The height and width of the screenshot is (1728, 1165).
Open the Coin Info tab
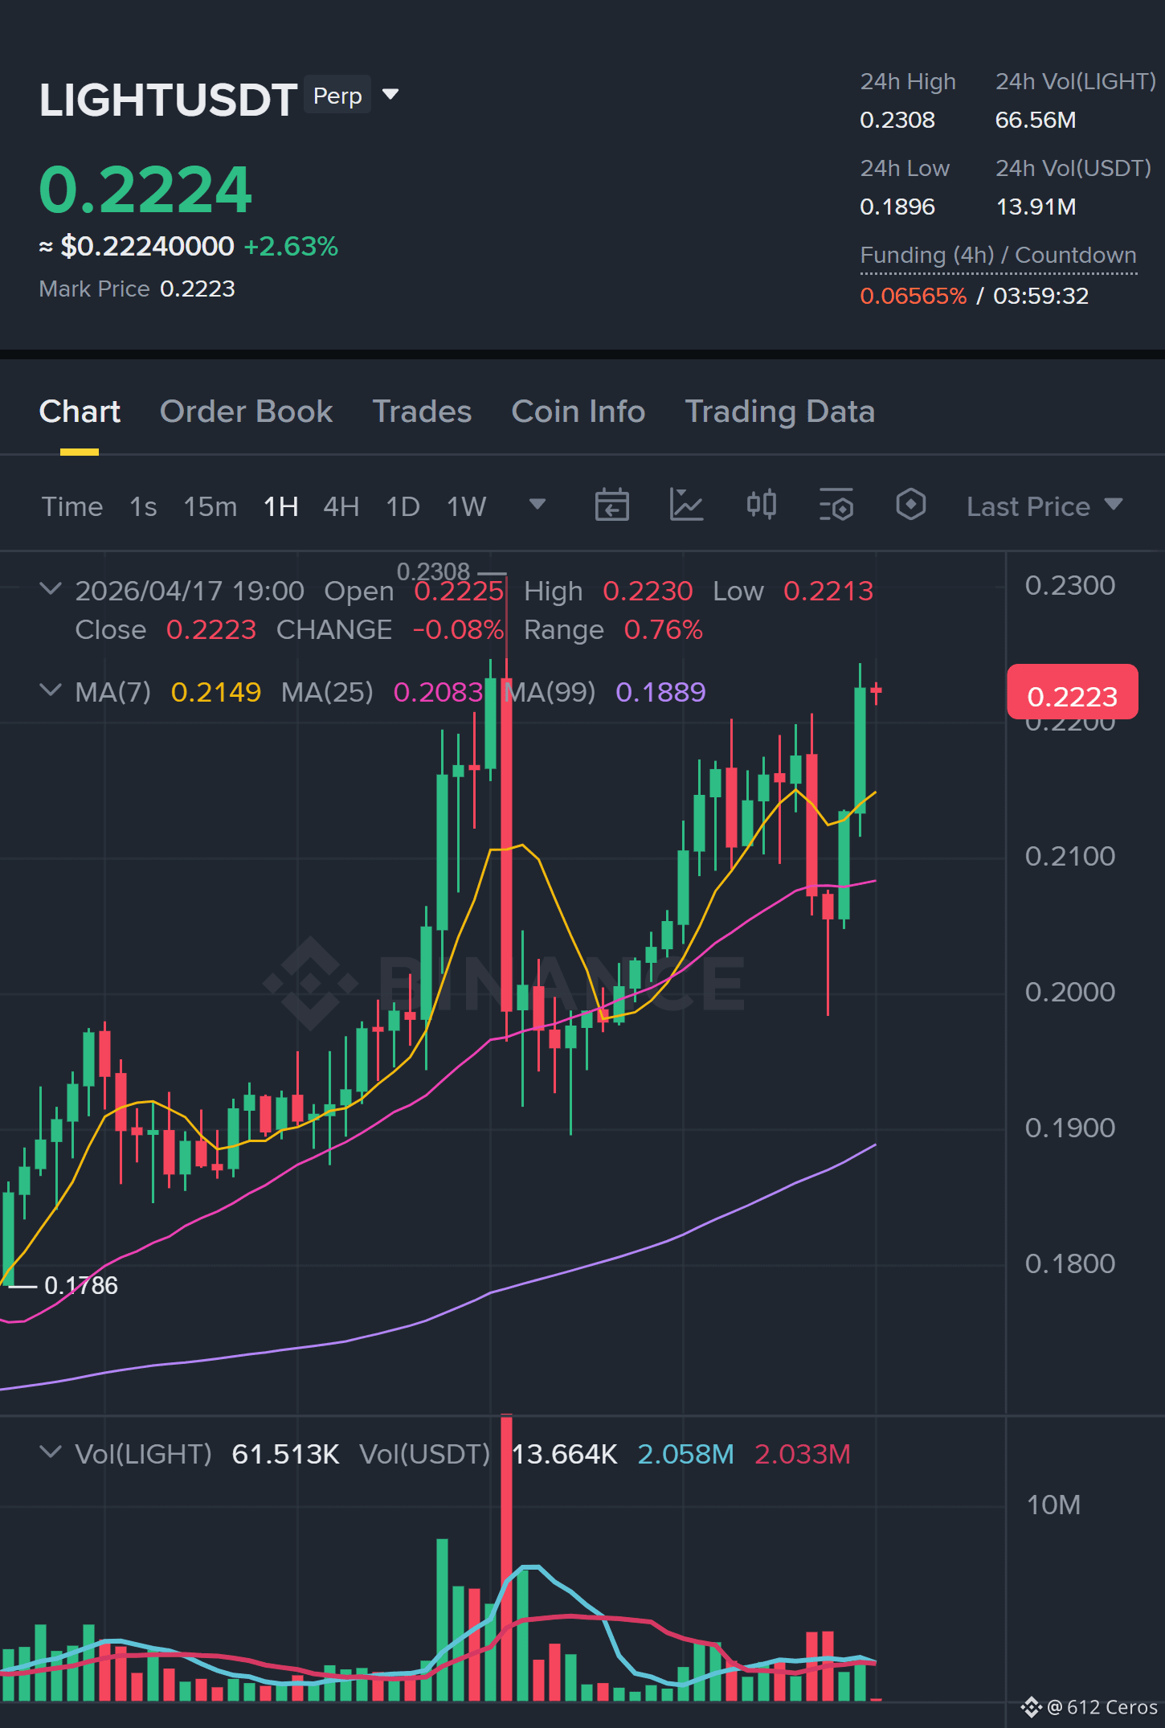click(578, 412)
